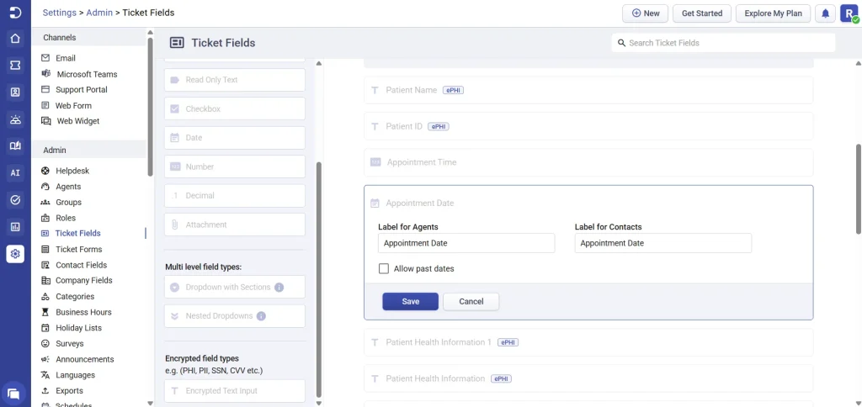Open tickets icon in left rail

pos(15,66)
